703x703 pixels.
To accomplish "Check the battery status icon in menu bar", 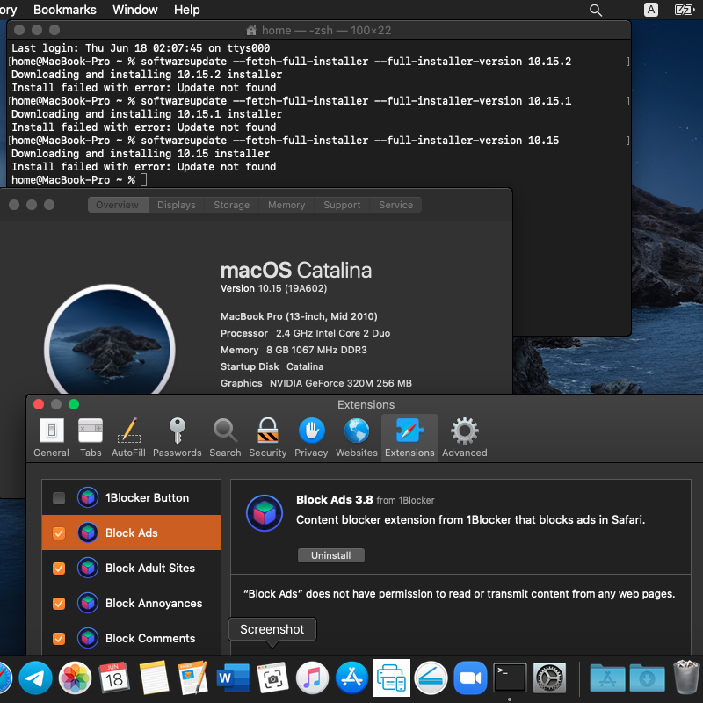I will [685, 10].
